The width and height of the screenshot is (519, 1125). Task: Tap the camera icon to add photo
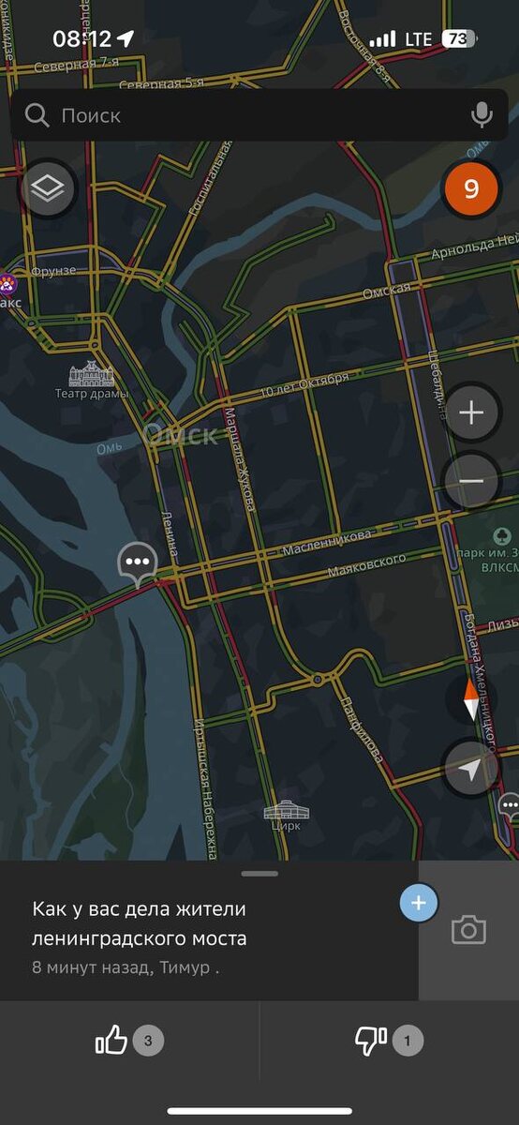point(468,930)
